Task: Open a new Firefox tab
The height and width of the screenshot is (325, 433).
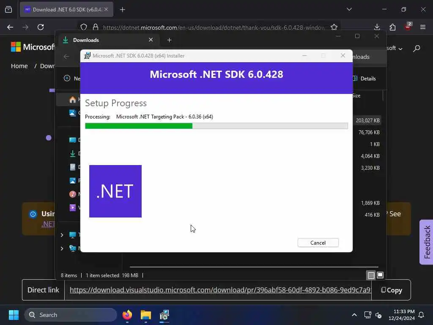Action: [122, 10]
